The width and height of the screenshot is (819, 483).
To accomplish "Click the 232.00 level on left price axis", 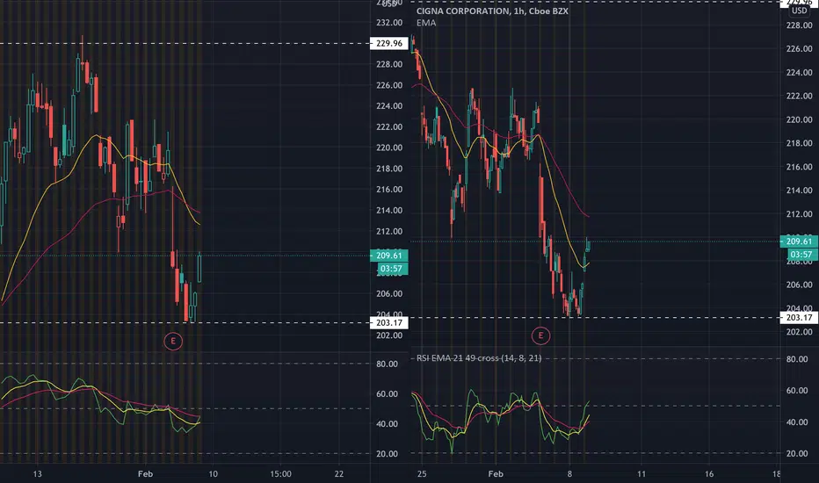I will coord(389,23).
